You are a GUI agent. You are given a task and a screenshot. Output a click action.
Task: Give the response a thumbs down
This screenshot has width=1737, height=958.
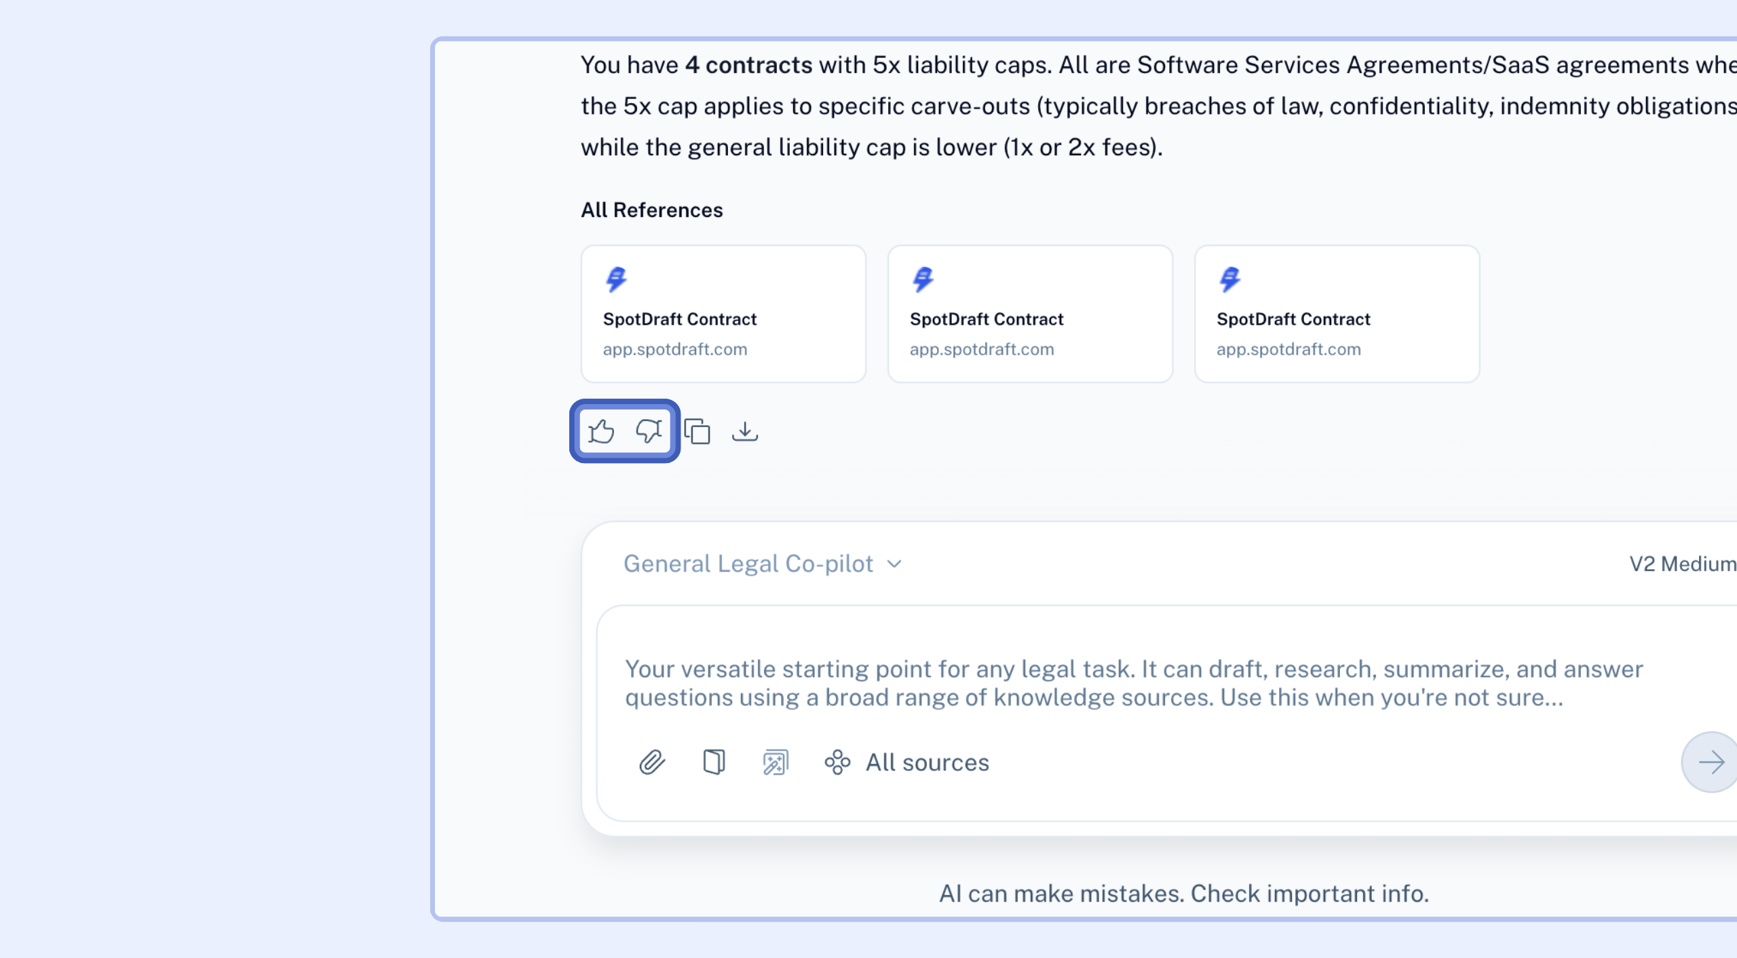[x=649, y=431]
